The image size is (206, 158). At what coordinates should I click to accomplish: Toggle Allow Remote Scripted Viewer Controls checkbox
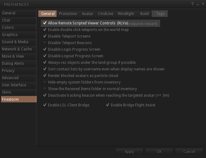pyautogui.click(x=45, y=23)
